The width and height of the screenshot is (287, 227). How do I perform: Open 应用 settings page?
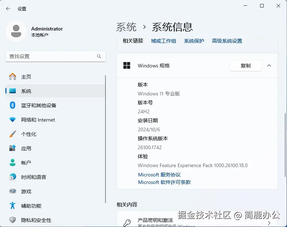(56, 148)
